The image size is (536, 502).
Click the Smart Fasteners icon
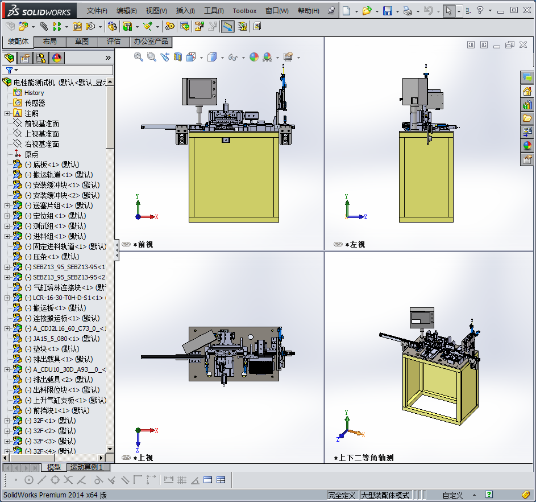pyautogui.click(x=78, y=26)
